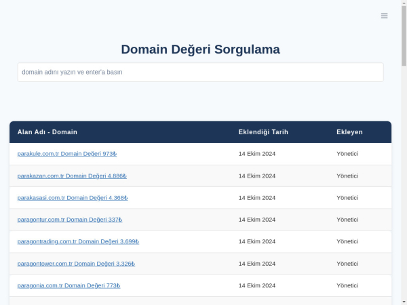Go to paragontower.com.tr Domain Değeri link
This screenshot has width=407, height=305.
click(76, 264)
